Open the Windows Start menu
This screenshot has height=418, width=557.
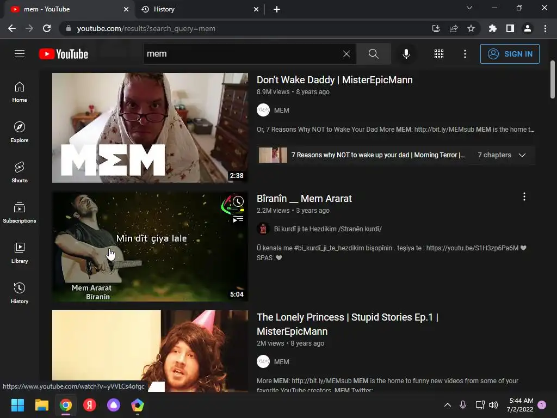click(17, 405)
